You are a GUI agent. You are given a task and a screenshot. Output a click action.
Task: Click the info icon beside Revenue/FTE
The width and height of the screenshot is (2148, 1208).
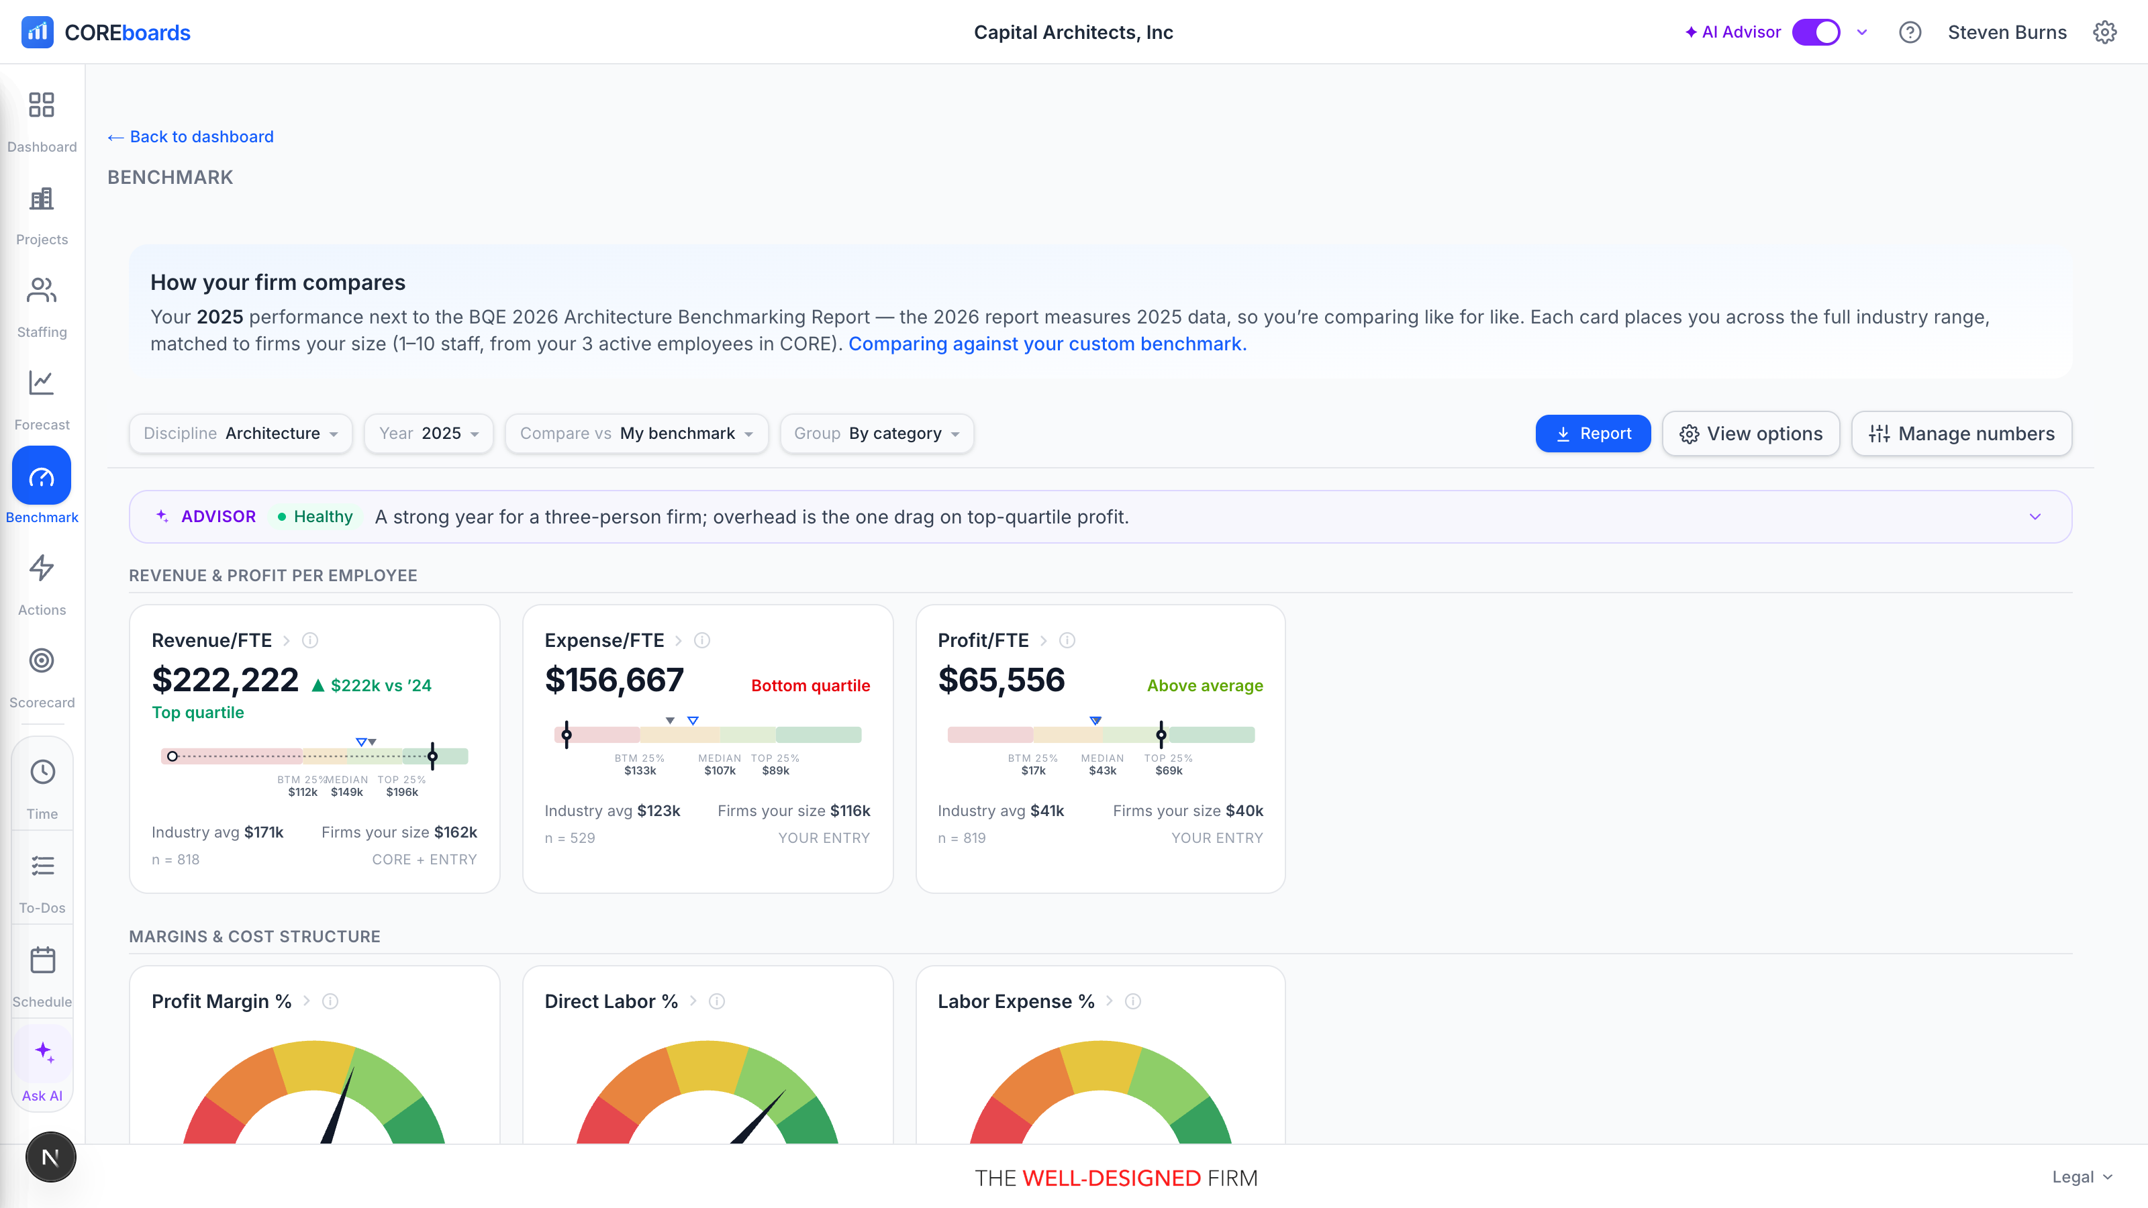click(310, 640)
